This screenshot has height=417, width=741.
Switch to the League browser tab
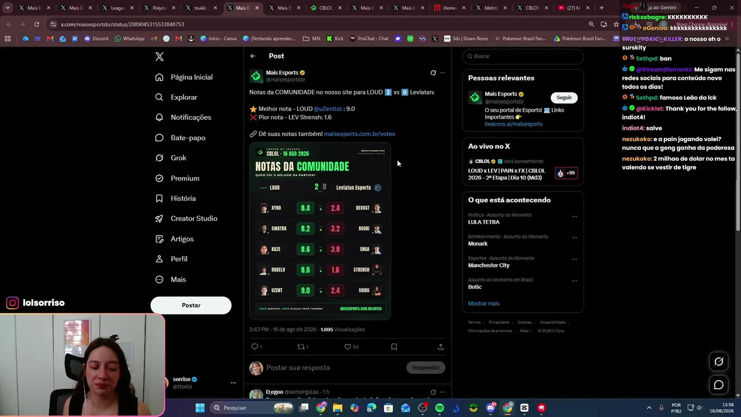click(x=118, y=8)
